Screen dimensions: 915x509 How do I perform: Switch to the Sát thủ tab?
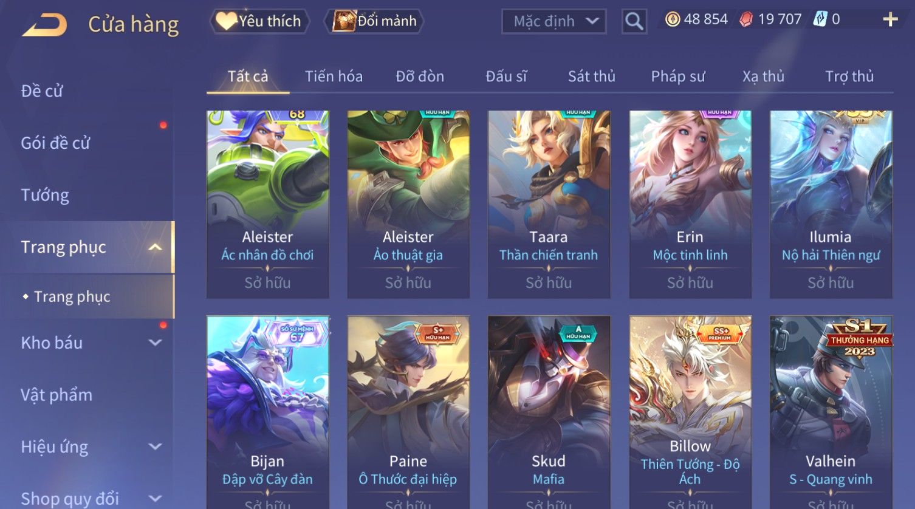(592, 77)
